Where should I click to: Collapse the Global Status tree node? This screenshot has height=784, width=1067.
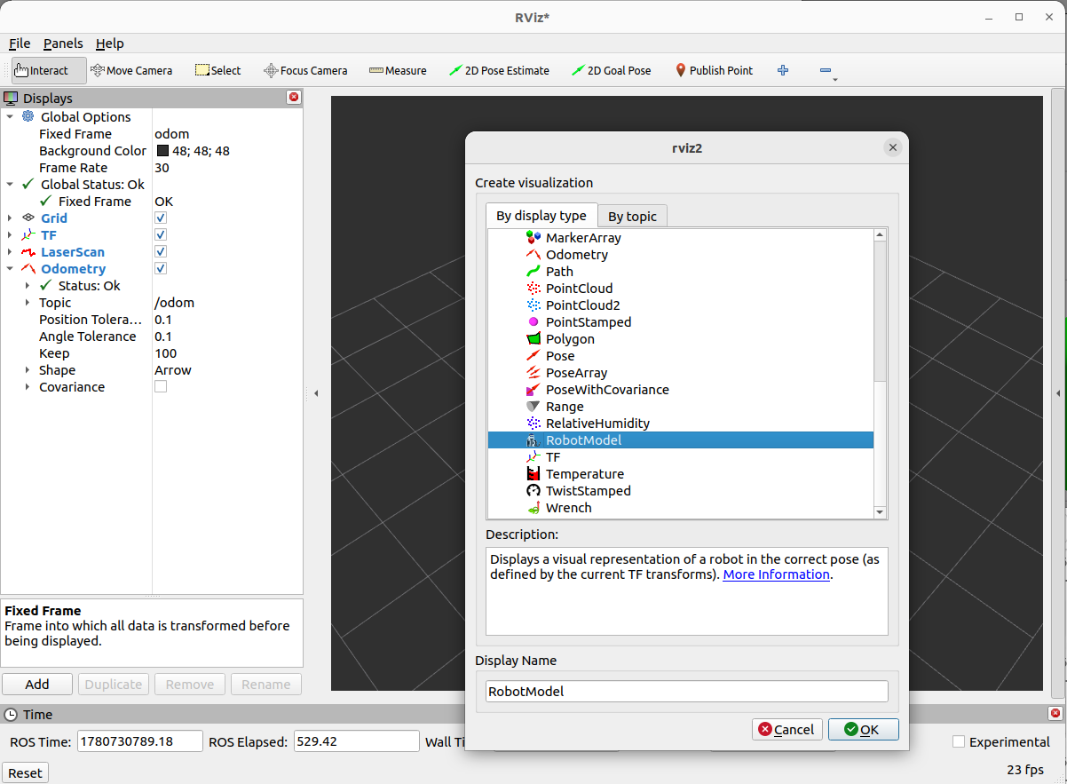tap(10, 185)
